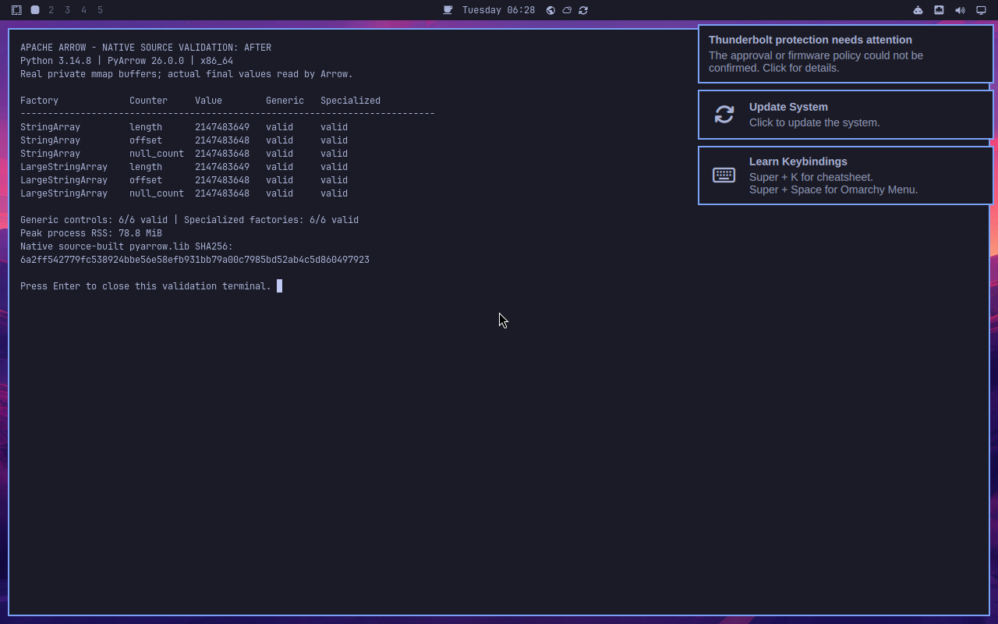Click the terminal prompt cursor after 'validation terminal.'
Viewport: 998px width, 624px height.
pos(279,286)
